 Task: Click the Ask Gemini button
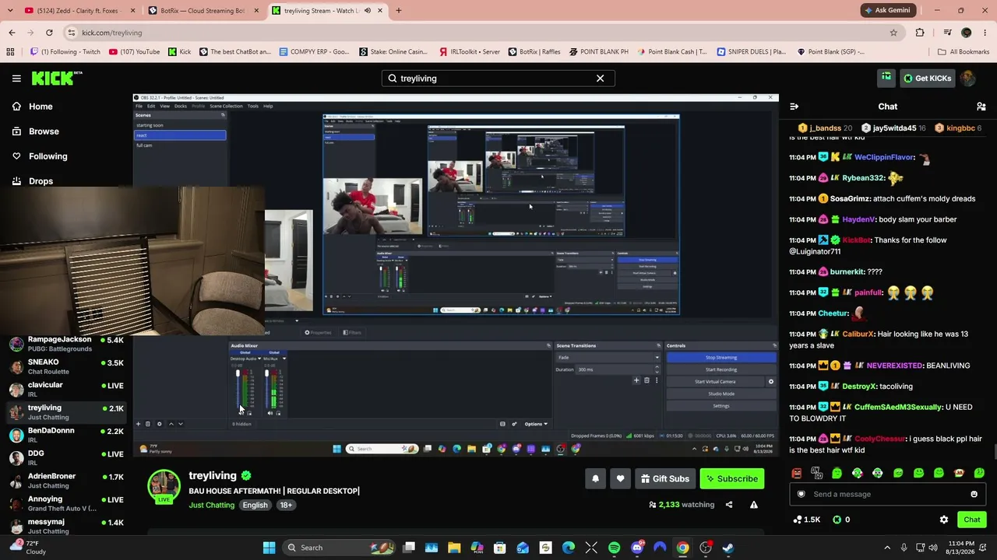[887, 10]
